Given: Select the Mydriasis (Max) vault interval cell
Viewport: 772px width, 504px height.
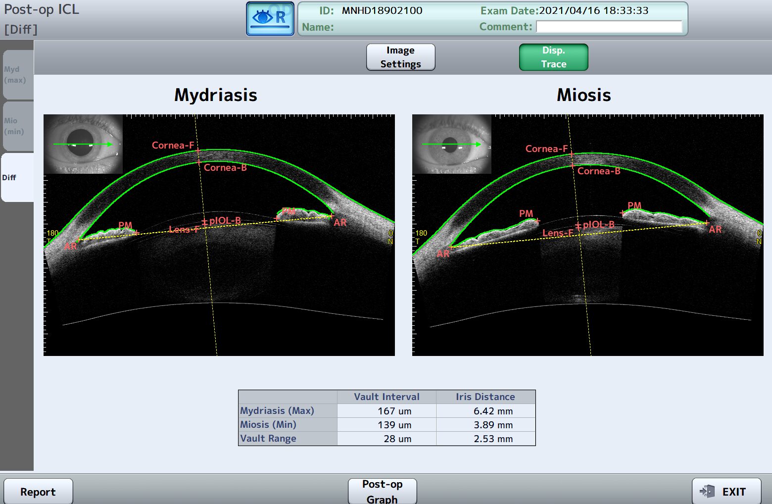Looking at the screenshot, I should point(386,411).
